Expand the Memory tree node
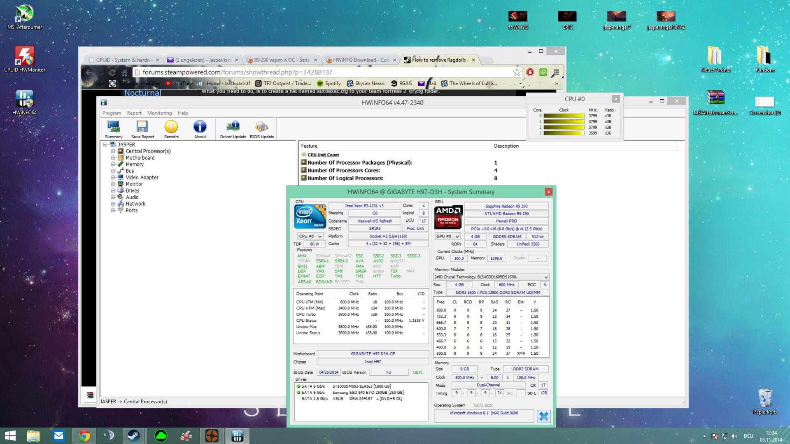Image resolution: width=790 pixels, height=444 pixels. tap(113, 165)
